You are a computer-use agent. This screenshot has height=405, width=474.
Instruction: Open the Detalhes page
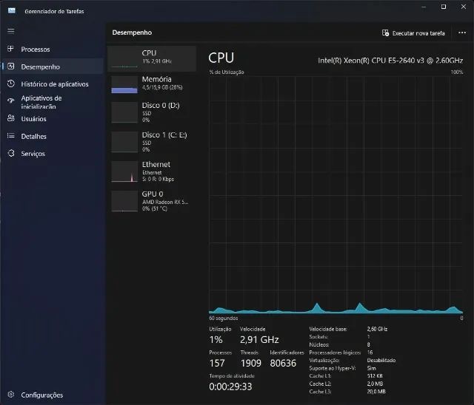[x=53, y=136]
